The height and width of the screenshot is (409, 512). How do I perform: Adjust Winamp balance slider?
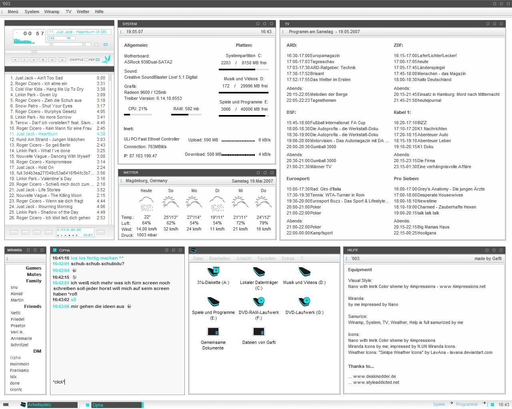pos(84,44)
